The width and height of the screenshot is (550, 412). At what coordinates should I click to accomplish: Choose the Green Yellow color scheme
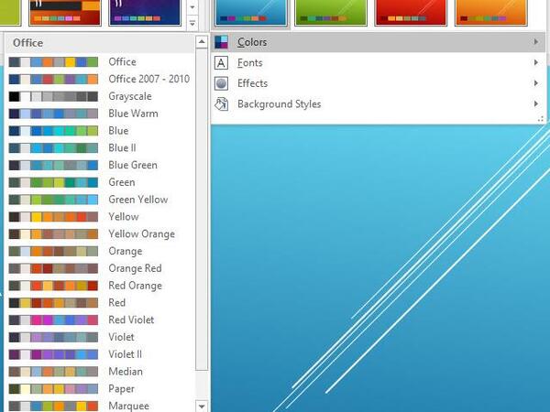(100, 200)
